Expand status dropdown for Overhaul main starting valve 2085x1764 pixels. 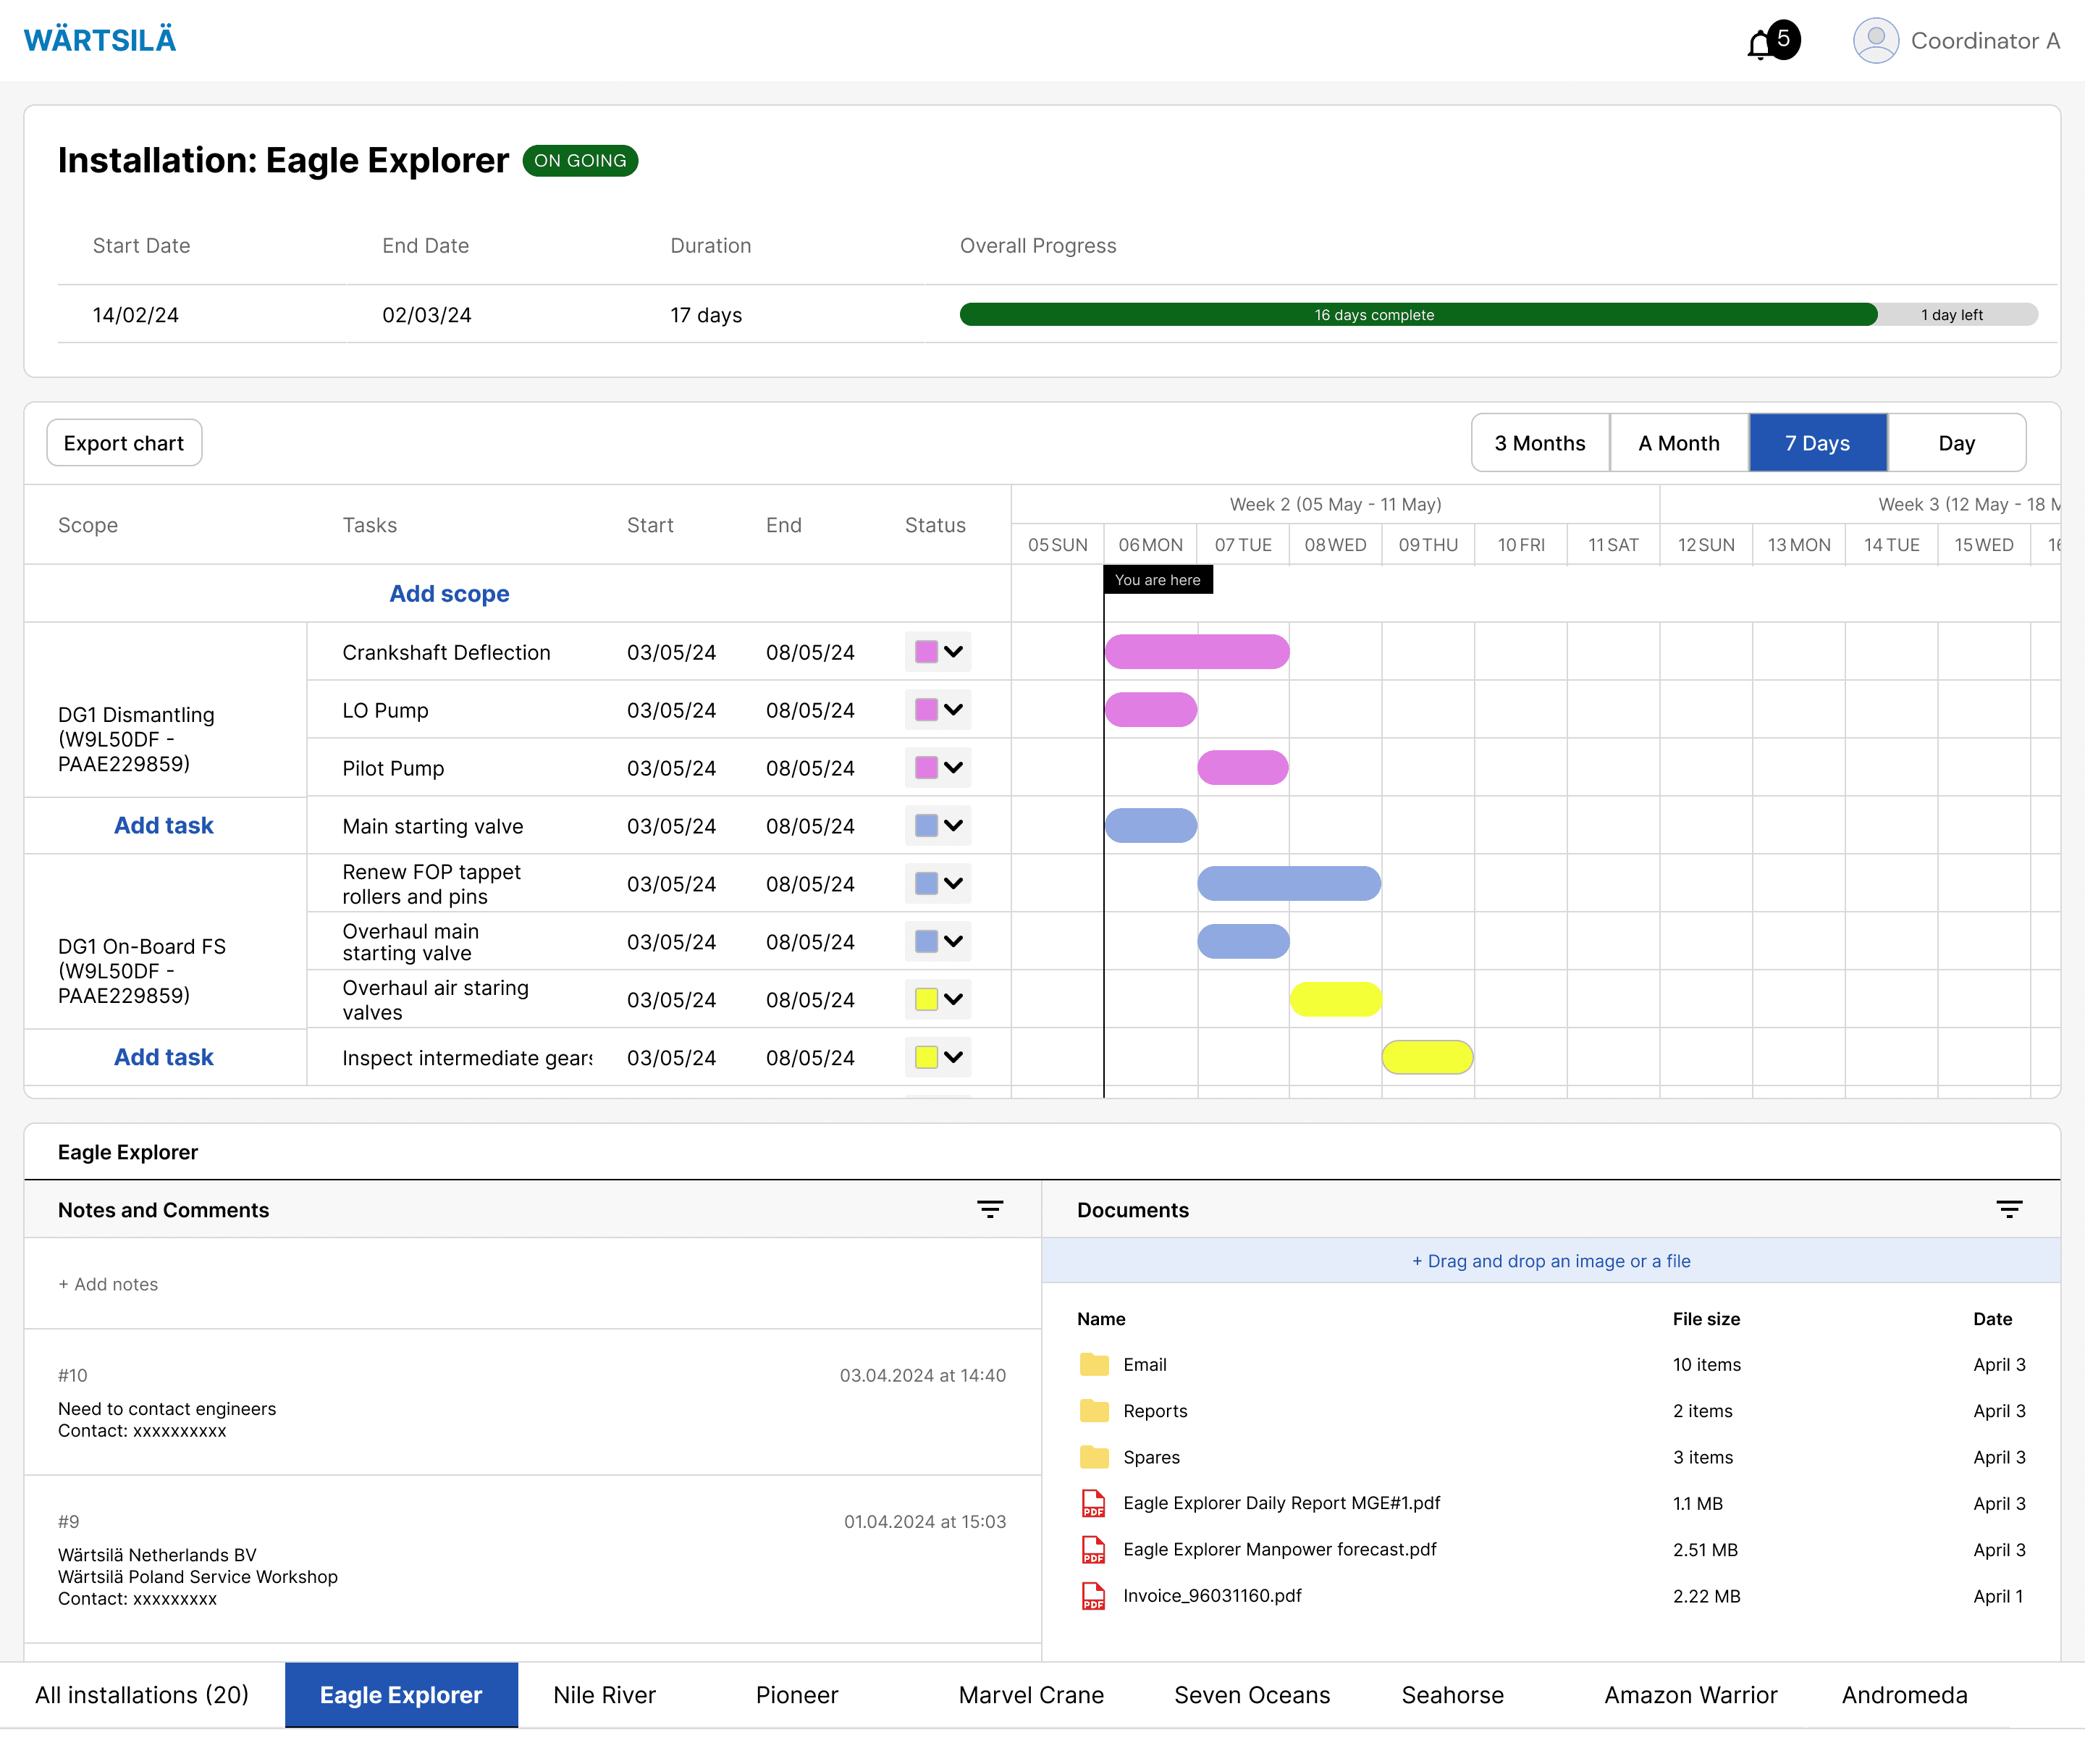coord(938,942)
